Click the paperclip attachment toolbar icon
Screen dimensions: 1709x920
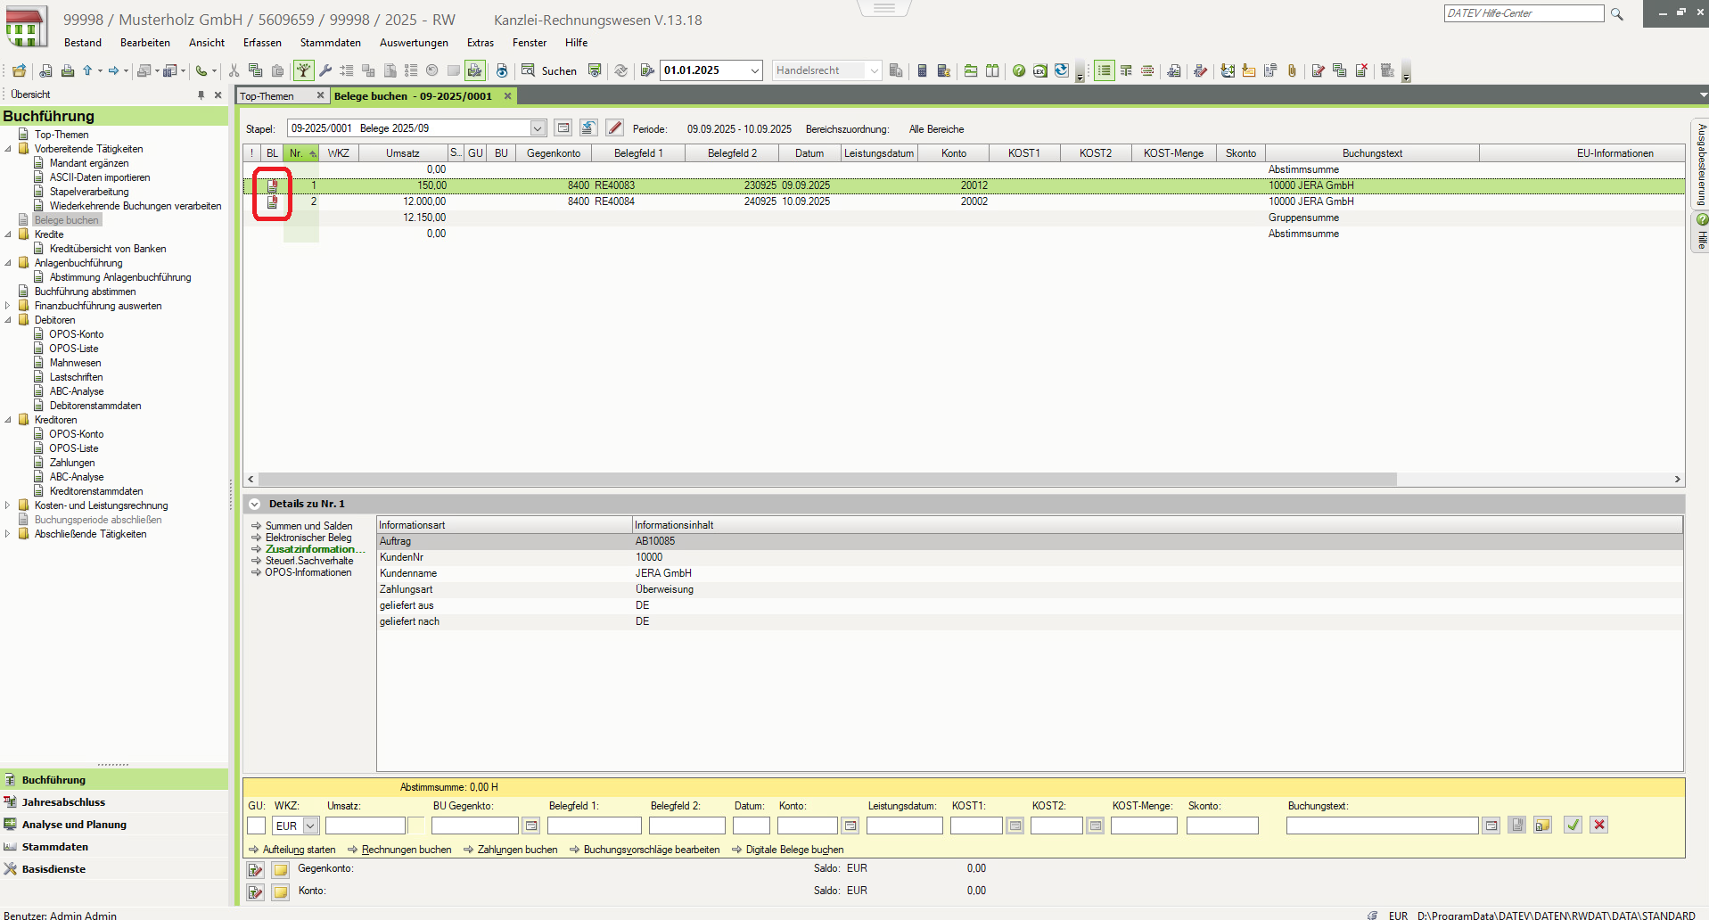pyautogui.click(x=1292, y=70)
